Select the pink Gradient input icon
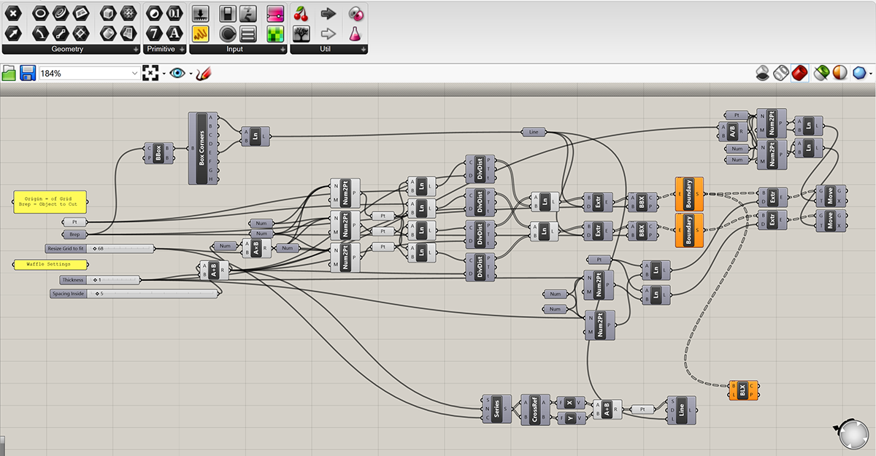Viewport: 876px width, 456px height. coord(274,13)
